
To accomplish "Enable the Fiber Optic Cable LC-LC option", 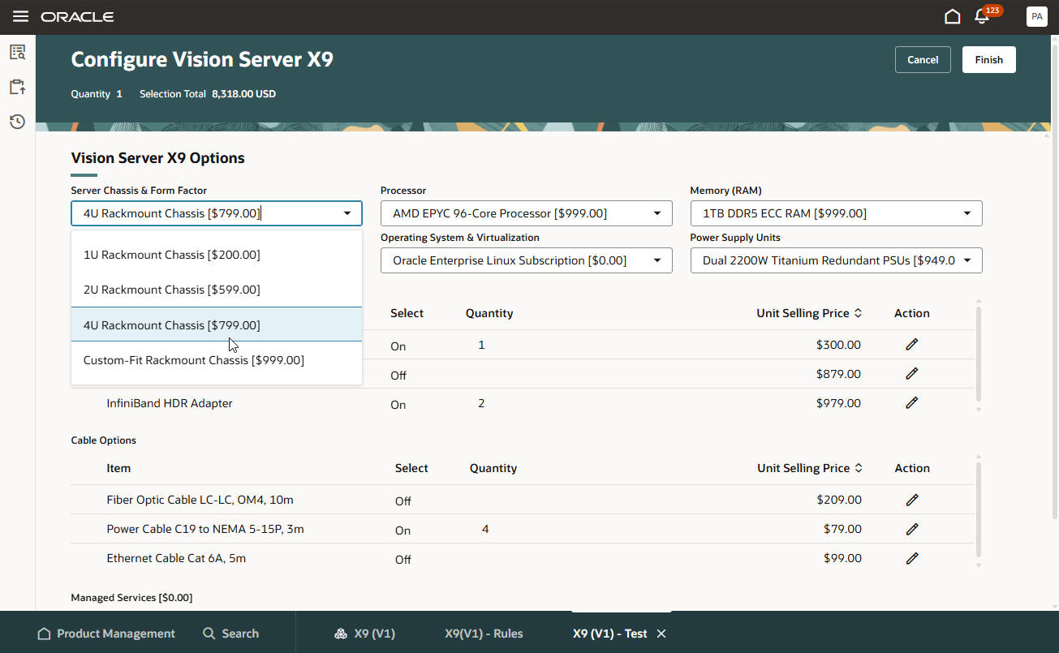I will click(x=403, y=500).
